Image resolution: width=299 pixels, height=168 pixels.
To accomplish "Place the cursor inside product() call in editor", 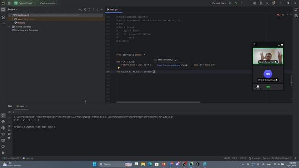I will 154,72.
